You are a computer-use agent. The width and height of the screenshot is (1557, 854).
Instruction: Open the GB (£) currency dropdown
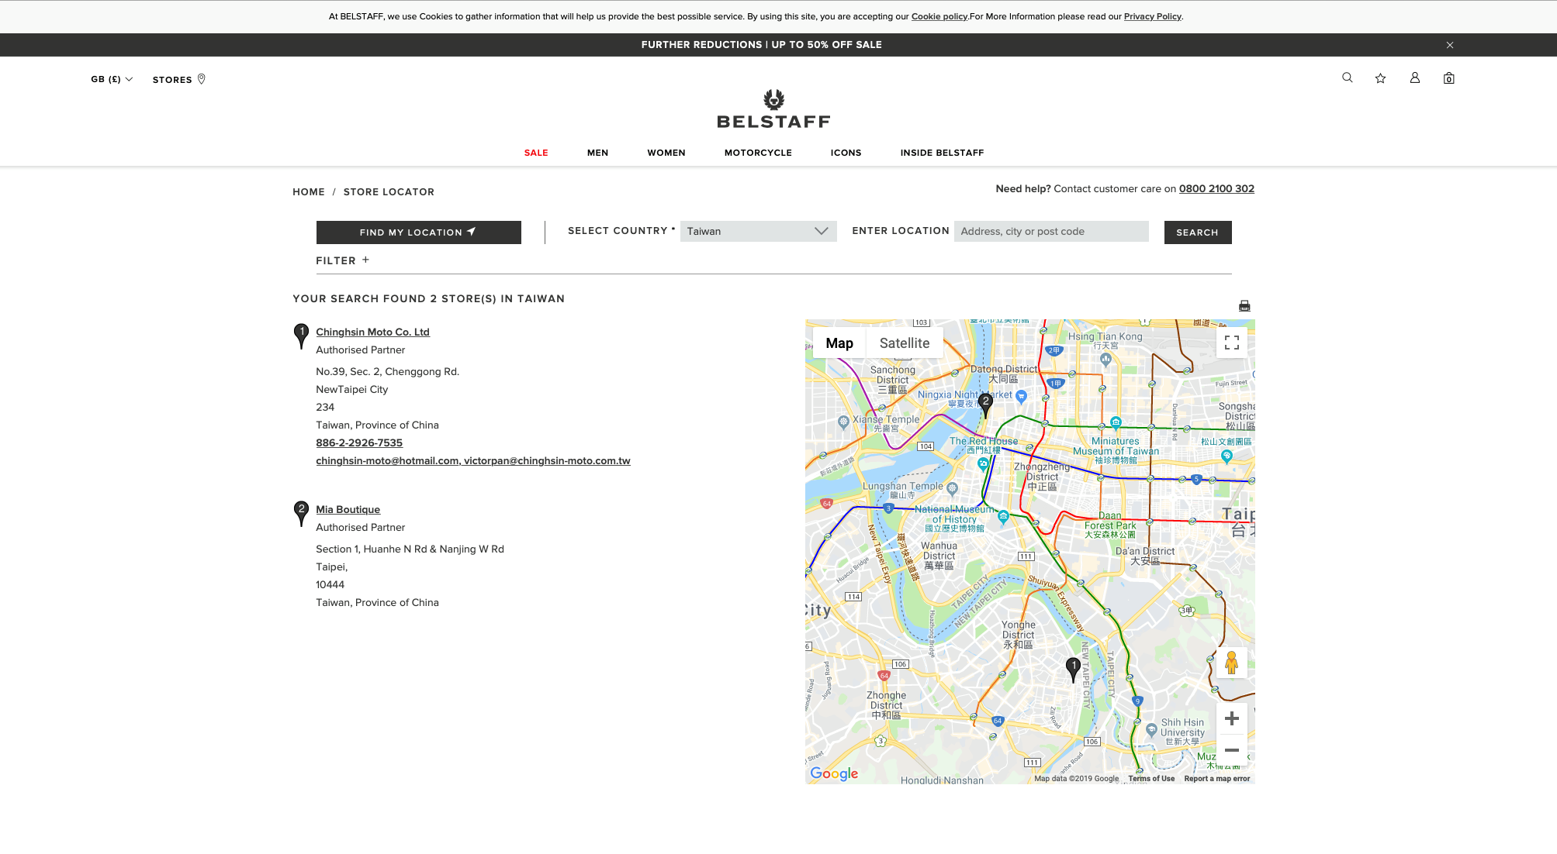(x=112, y=79)
